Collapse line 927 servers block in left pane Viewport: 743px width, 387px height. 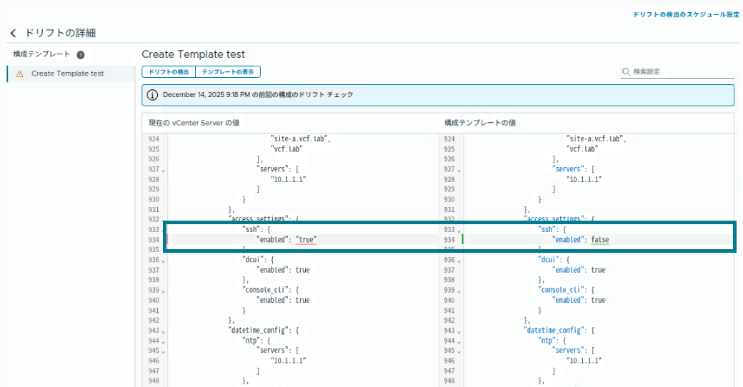pos(163,170)
